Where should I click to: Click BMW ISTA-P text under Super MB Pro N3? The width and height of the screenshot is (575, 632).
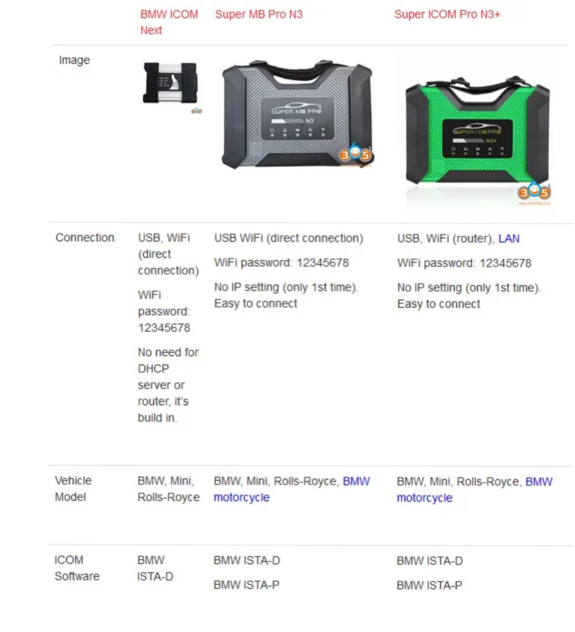tap(246, 585)
